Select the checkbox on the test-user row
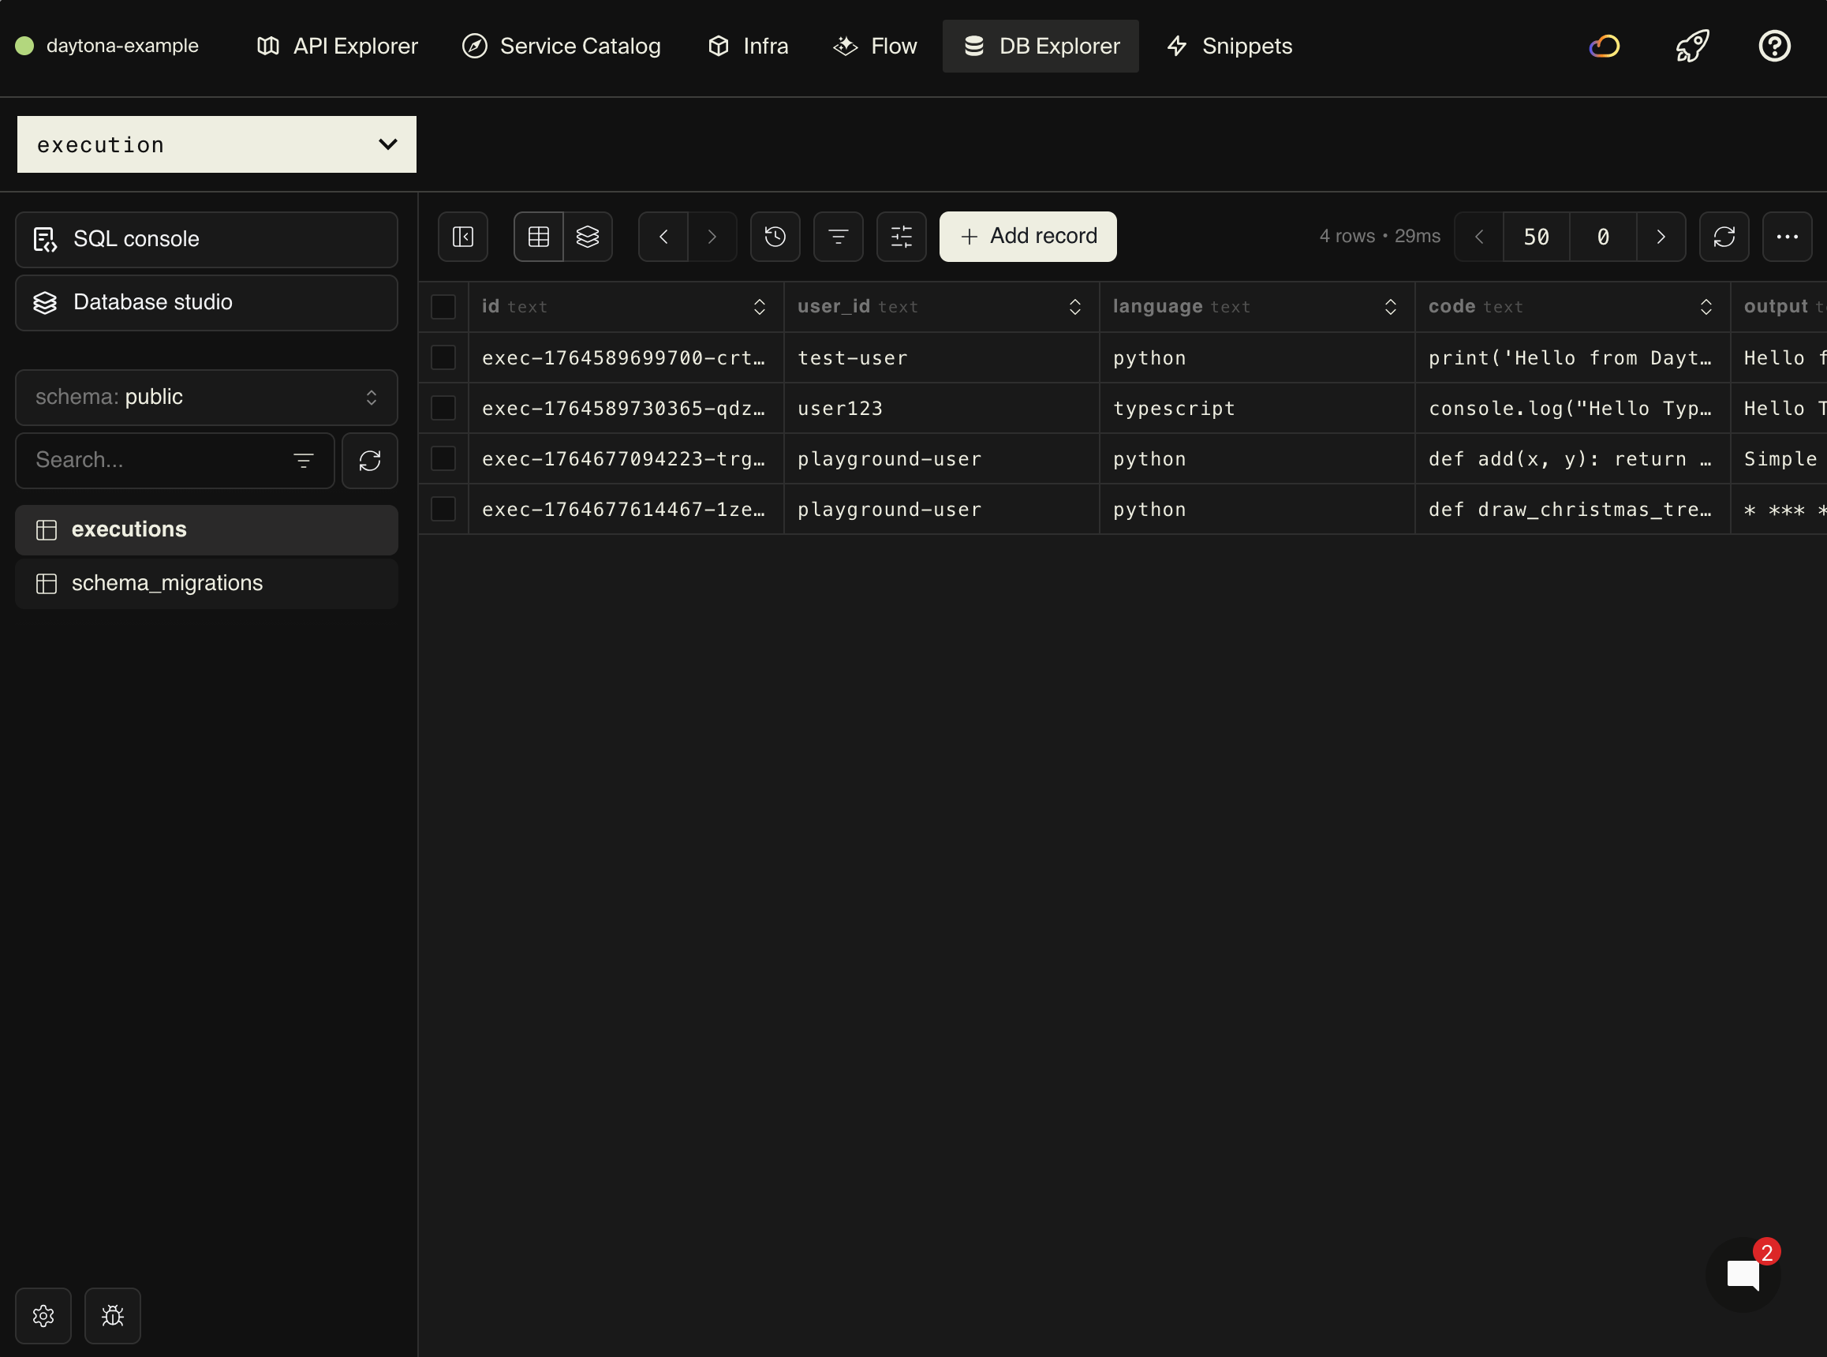This screenshot has height=1357, width=1827. coord(443,357)
